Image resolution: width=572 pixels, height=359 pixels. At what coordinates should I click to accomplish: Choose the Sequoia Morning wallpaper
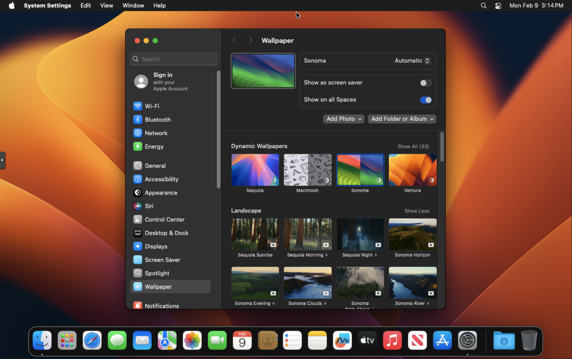click(307, 234)
